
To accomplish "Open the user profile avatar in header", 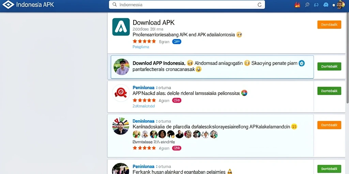I will (x=340, y=5).
